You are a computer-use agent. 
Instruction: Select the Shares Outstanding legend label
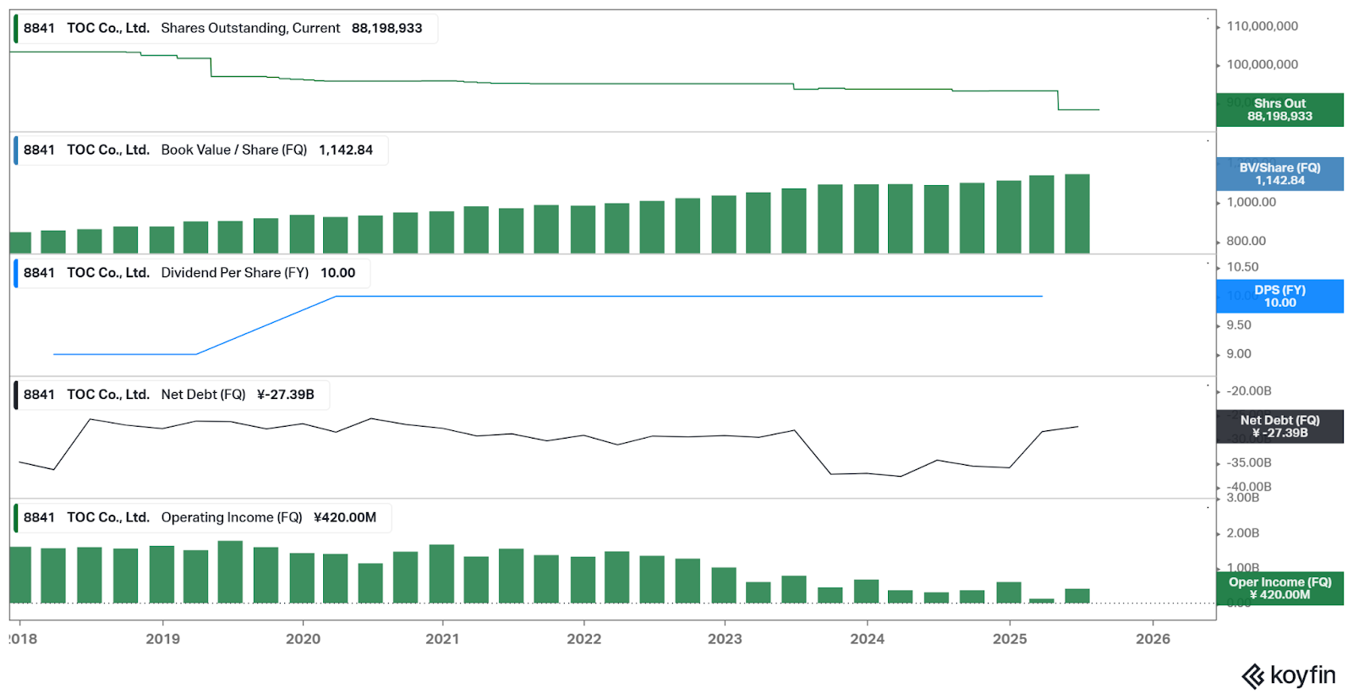pos(226,28)
